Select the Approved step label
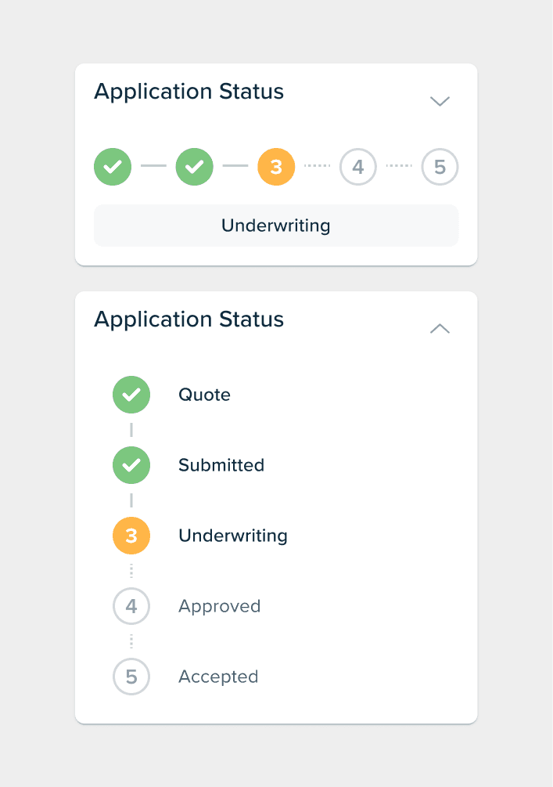The image size is (553, 787). (220, 607)
